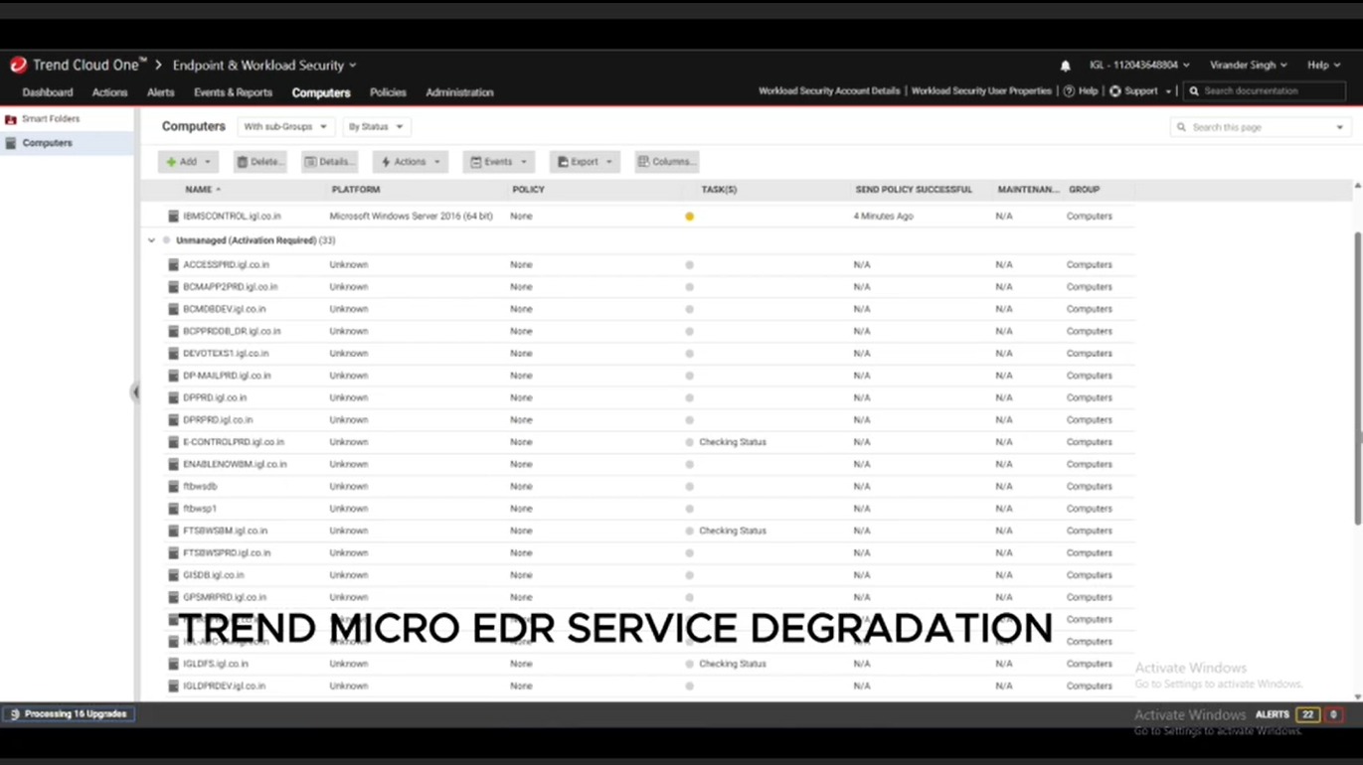The image size is (1363, 765).
Task: Click the Processing 16 Upgrades status button
Action: pyautogui.click(x=69, y=714)
